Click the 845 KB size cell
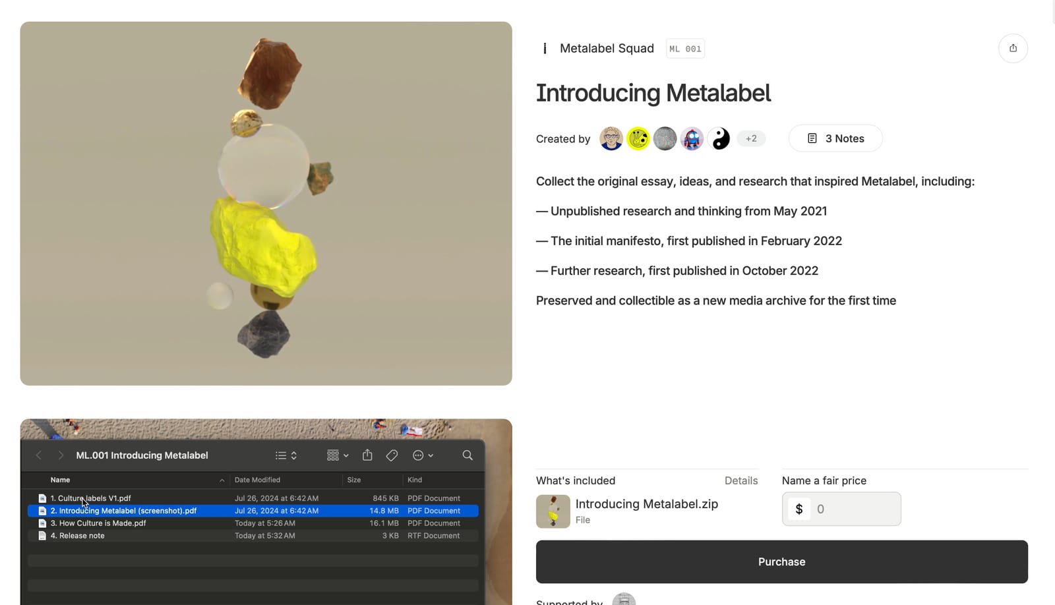The height and width of the screenshot is (605, 1055). 386,498
